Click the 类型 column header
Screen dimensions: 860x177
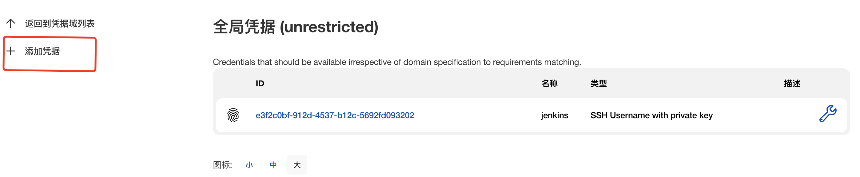(598, 83)
